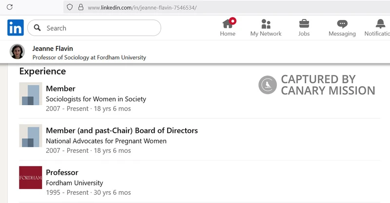
Task: Click the browser address bar URL
Action: coord(142,8)
